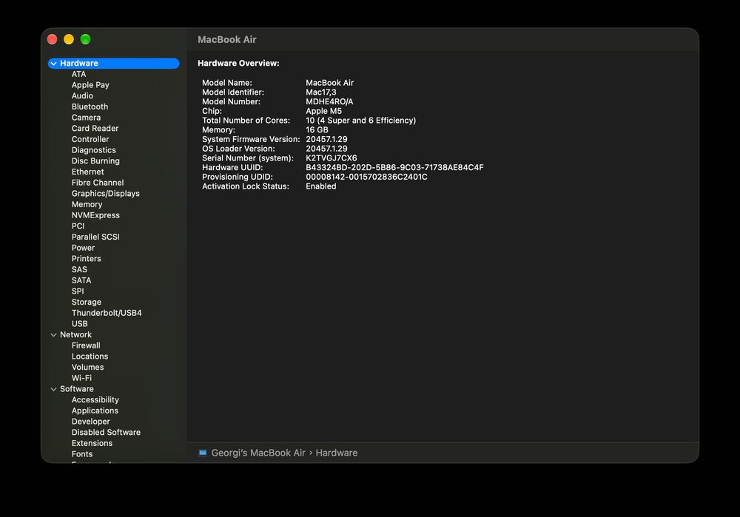Select Memory in the sidebar list
The image size is (740, 517).
(x=87, y=204)
